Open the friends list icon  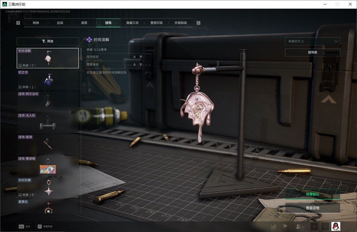300,226
